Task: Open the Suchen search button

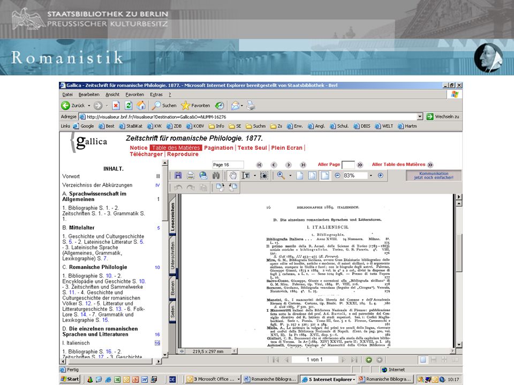Action: (164, 105)
